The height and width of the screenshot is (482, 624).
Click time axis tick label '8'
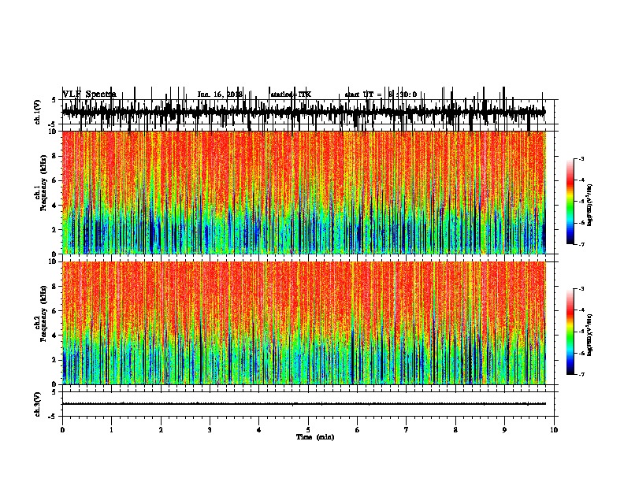point(455,430)
